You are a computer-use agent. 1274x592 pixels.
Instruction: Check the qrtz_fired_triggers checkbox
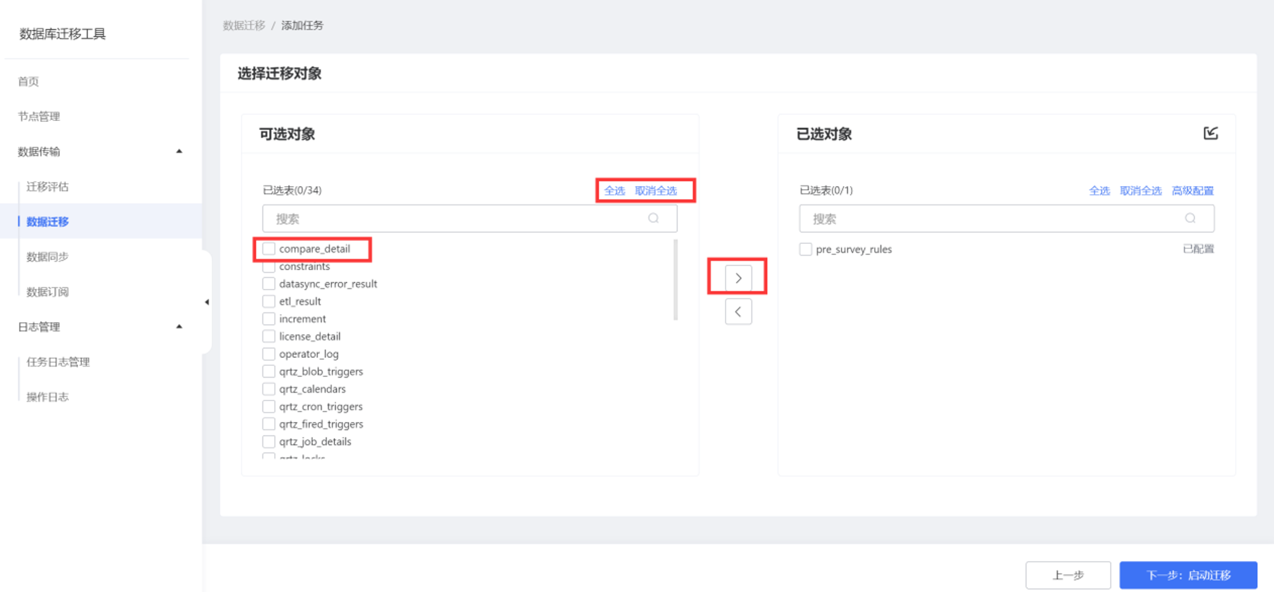pyautogui.click(x=269, y=424)
